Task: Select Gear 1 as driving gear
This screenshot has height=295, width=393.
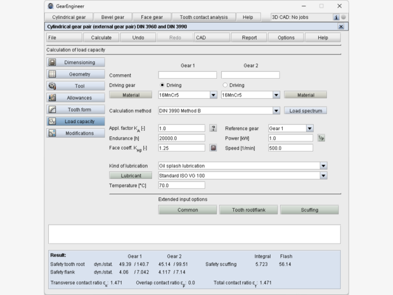Action: tap(163, 85)
